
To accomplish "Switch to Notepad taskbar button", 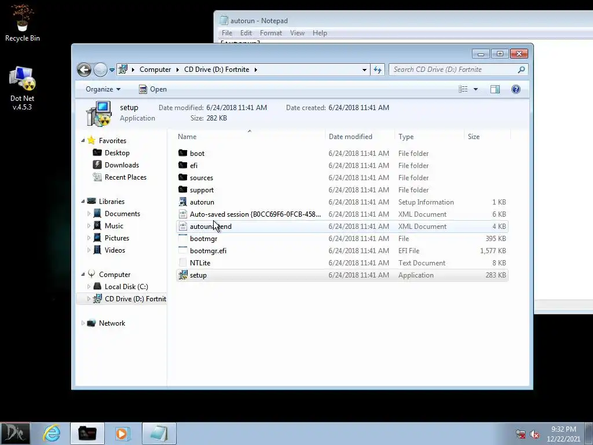I will pos(159,433).
